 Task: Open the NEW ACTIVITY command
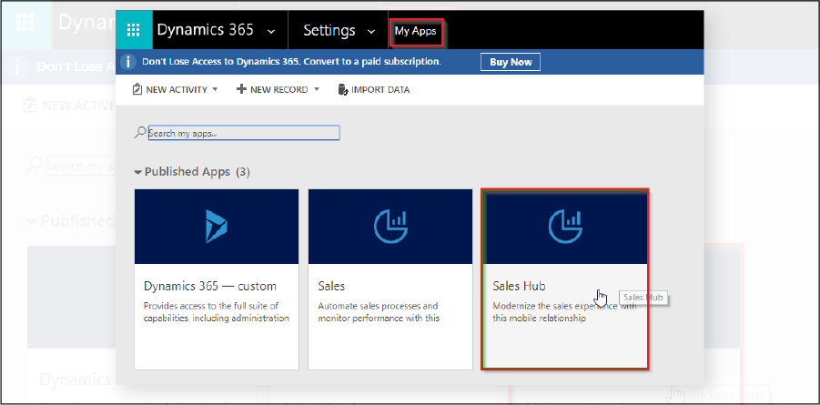coord(177,90)
